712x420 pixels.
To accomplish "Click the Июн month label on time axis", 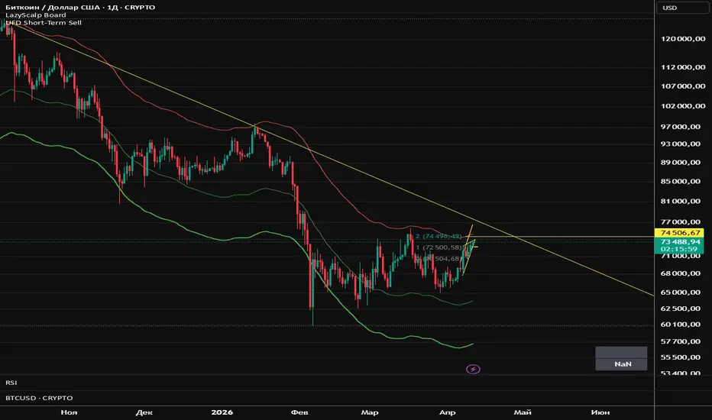I will 600,412.
